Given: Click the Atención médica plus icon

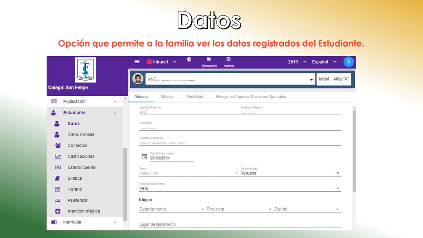Looking at the screenshot, I should click(x=58, y=211).
